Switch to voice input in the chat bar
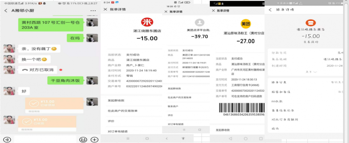This screenshot has height=143, width=349. tap(7, 140)
